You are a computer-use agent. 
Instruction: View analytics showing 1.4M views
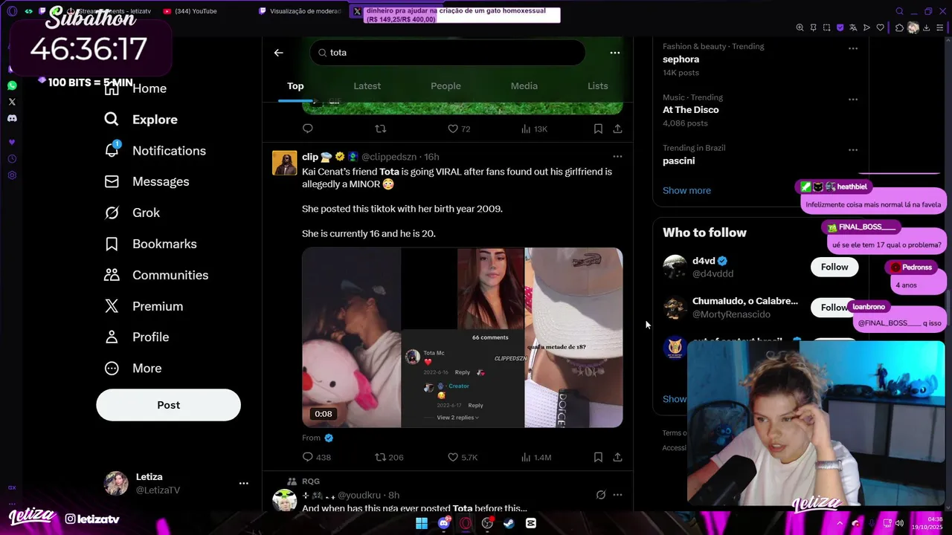(x=535, y=457)
